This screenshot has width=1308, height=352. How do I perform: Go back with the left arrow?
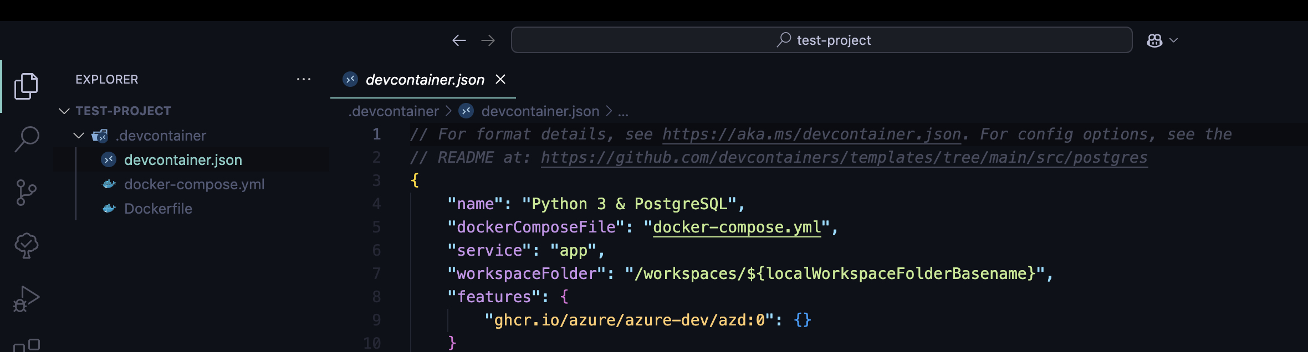[x=459, y=40]
